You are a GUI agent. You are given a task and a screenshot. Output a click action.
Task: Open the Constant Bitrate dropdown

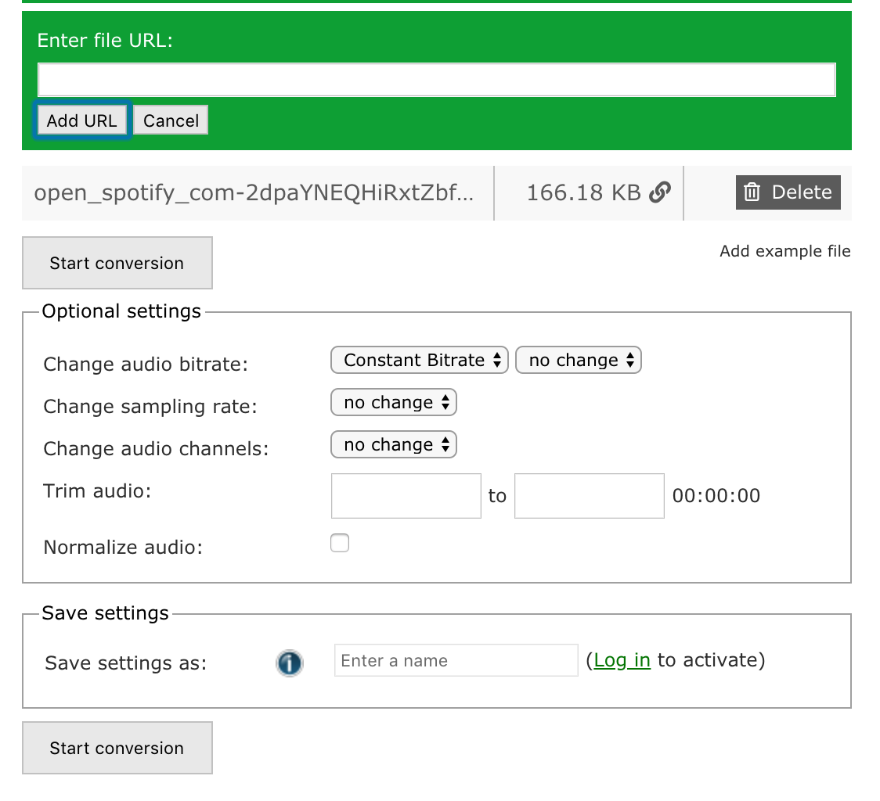coord(419,360)
